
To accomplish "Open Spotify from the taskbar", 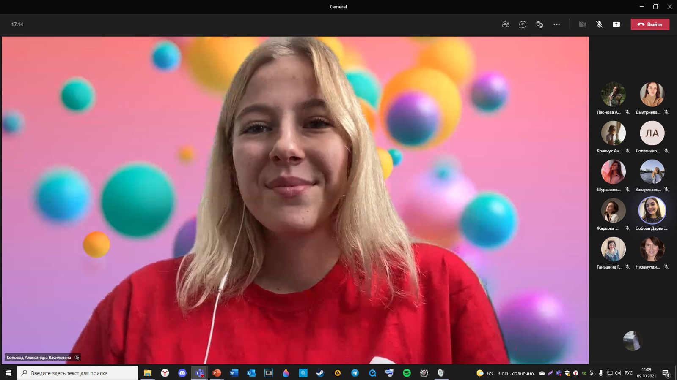I will 407,373.
